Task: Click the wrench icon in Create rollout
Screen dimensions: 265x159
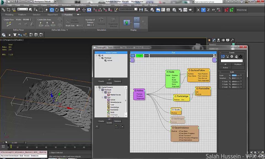Action: coord(236,56)
